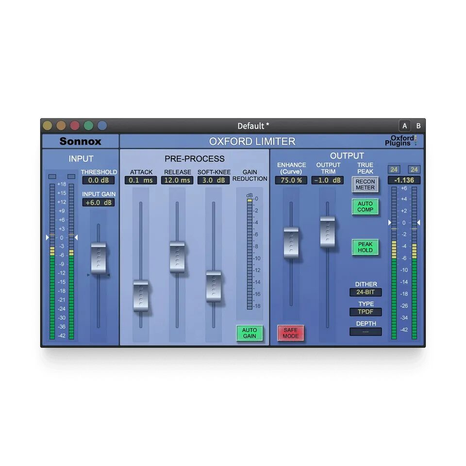The width and height of the screenshot is (466, 466).
Task: Reset the left input meter clip indicator
Action: [x=52, y=176]
